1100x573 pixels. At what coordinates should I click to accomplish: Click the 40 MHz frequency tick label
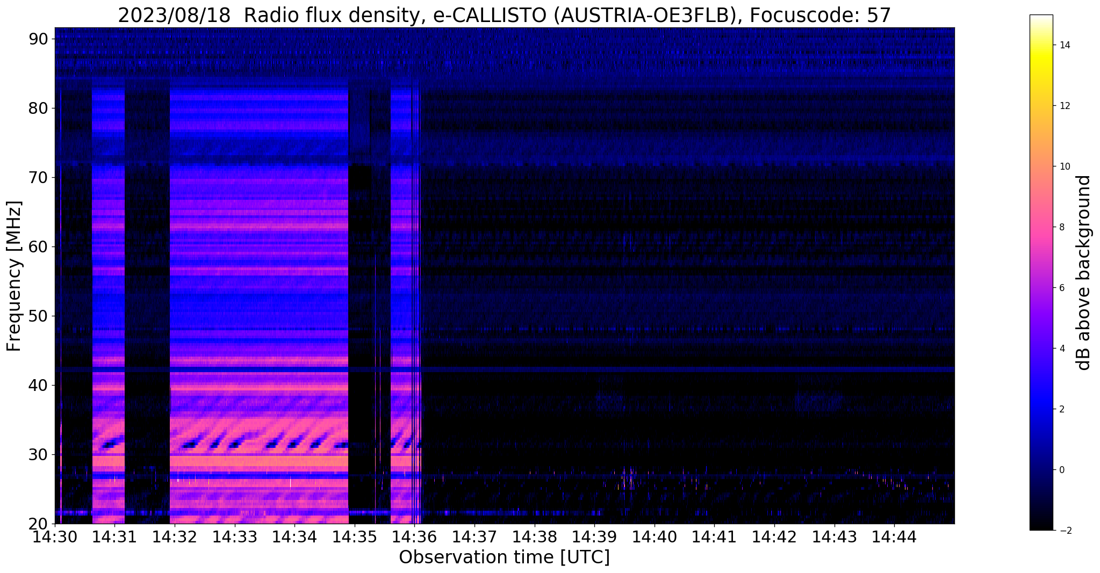click(38, 386)
